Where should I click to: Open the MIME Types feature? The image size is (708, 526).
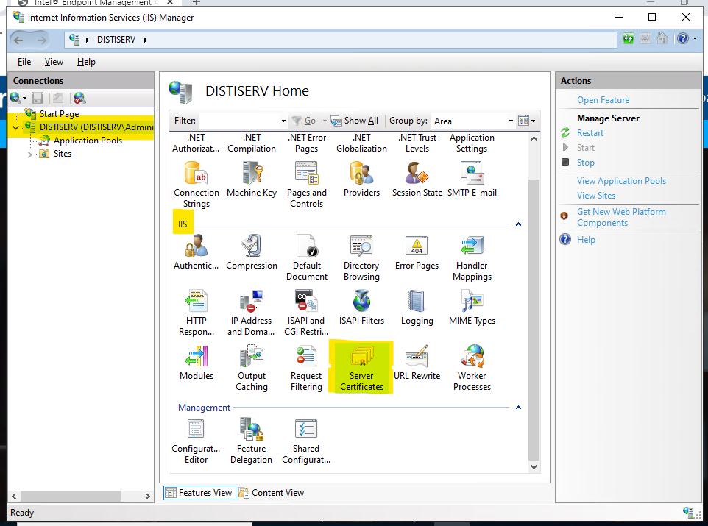pyautogui.click(x=472, y=302)
